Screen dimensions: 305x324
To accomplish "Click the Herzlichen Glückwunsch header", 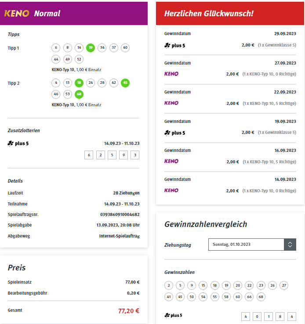I will 209,14.
